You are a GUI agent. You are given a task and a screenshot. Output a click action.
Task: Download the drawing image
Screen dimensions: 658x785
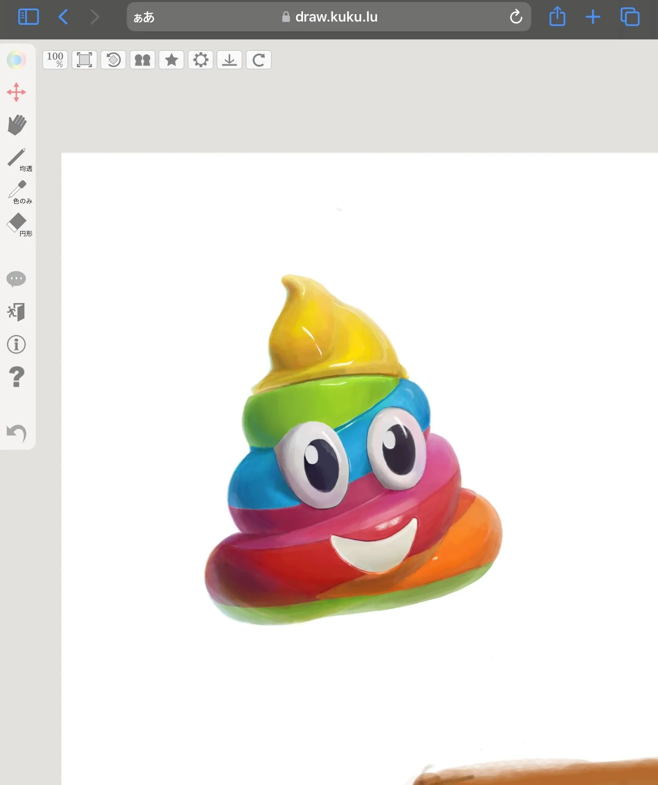(x=229, y=60)
